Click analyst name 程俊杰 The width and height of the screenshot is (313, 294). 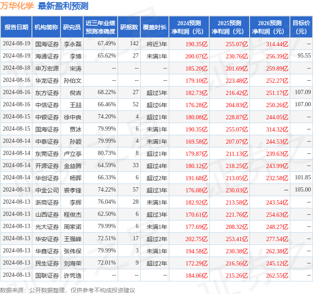coord(72,215)
